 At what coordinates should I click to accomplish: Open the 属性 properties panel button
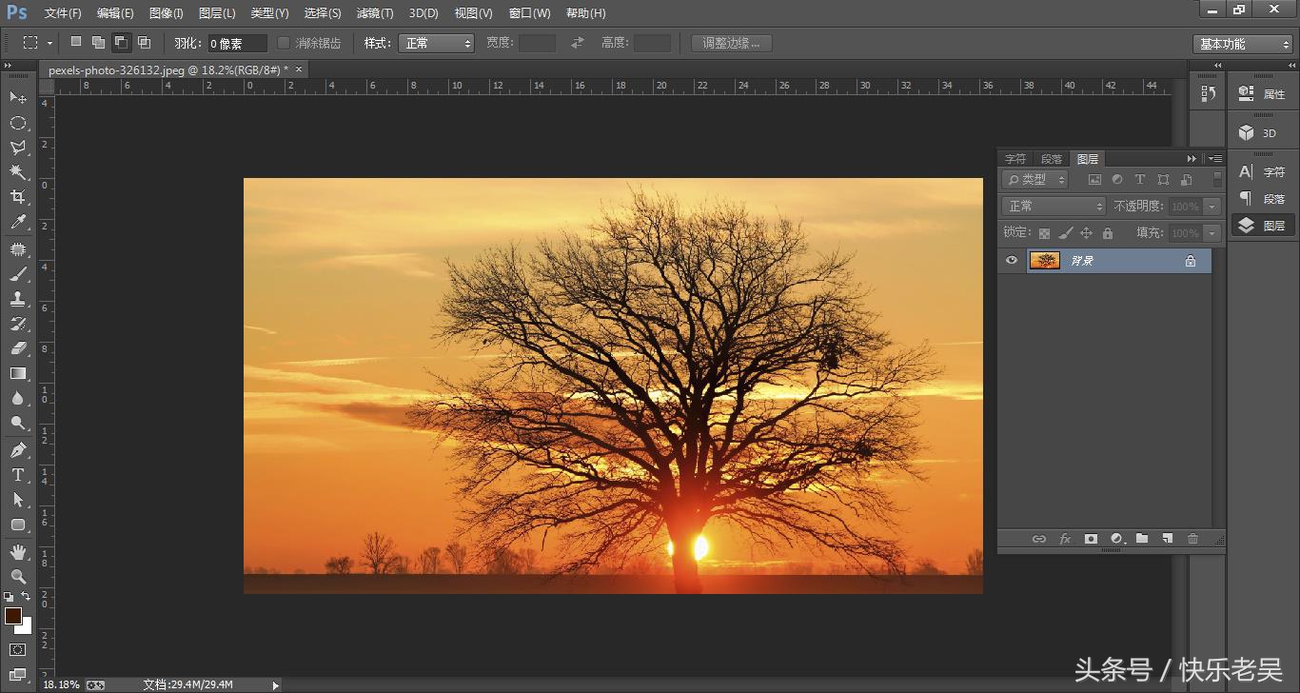[x=1262, y=94]
